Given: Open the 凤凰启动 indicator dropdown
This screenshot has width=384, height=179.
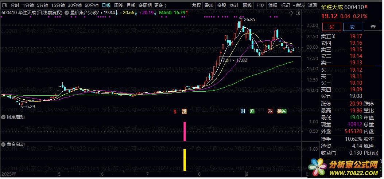Looking at the screenshot, I should [3, 117].
